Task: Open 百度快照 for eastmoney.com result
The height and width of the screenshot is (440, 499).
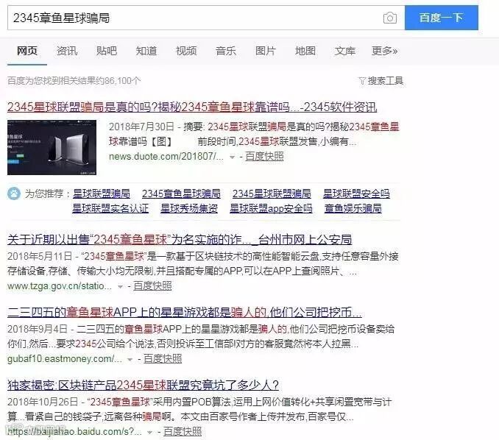Action: click(x=163, y=358)
